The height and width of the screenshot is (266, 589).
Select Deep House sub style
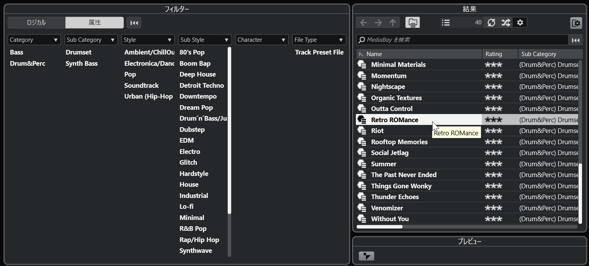pos(197,74)
